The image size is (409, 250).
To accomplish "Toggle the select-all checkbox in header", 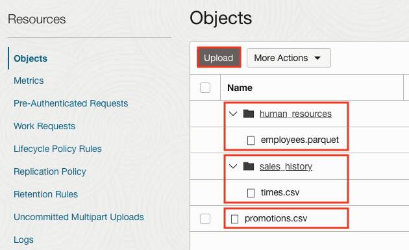I will 205,88.
